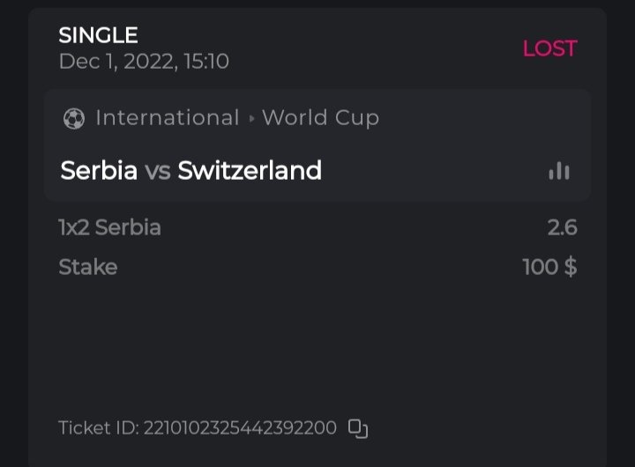Copy the ticket ID with the copy icon
The width and height of the screenshot is (635, 467).
(357, 428)
